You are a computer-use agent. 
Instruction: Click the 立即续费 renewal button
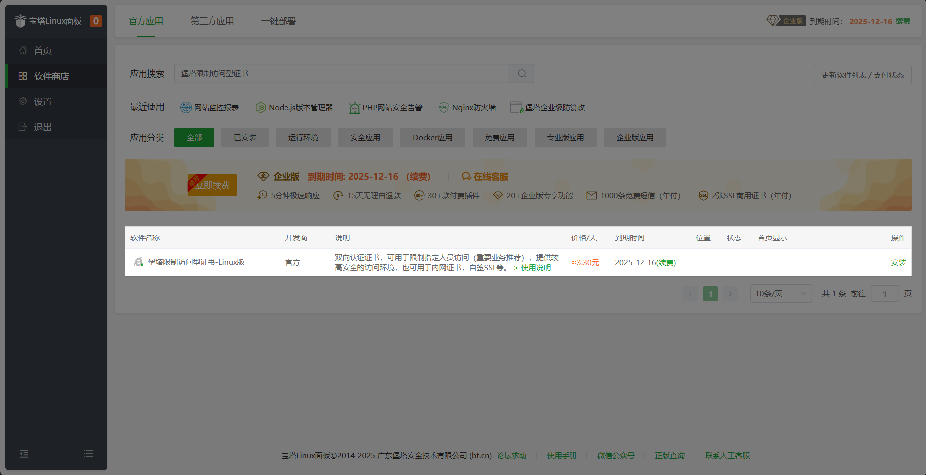click(213, 185)
